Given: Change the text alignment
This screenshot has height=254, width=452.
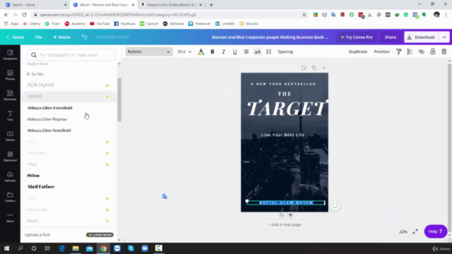Looking at the screenshot, I should tap(246, 52).
